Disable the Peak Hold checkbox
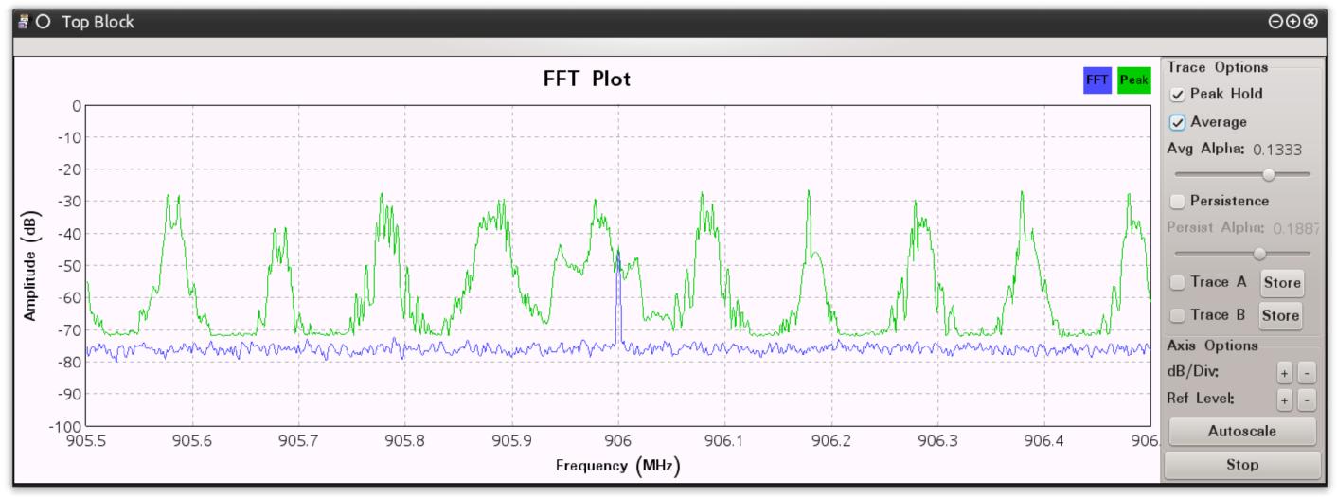 tap(1177, 94)
